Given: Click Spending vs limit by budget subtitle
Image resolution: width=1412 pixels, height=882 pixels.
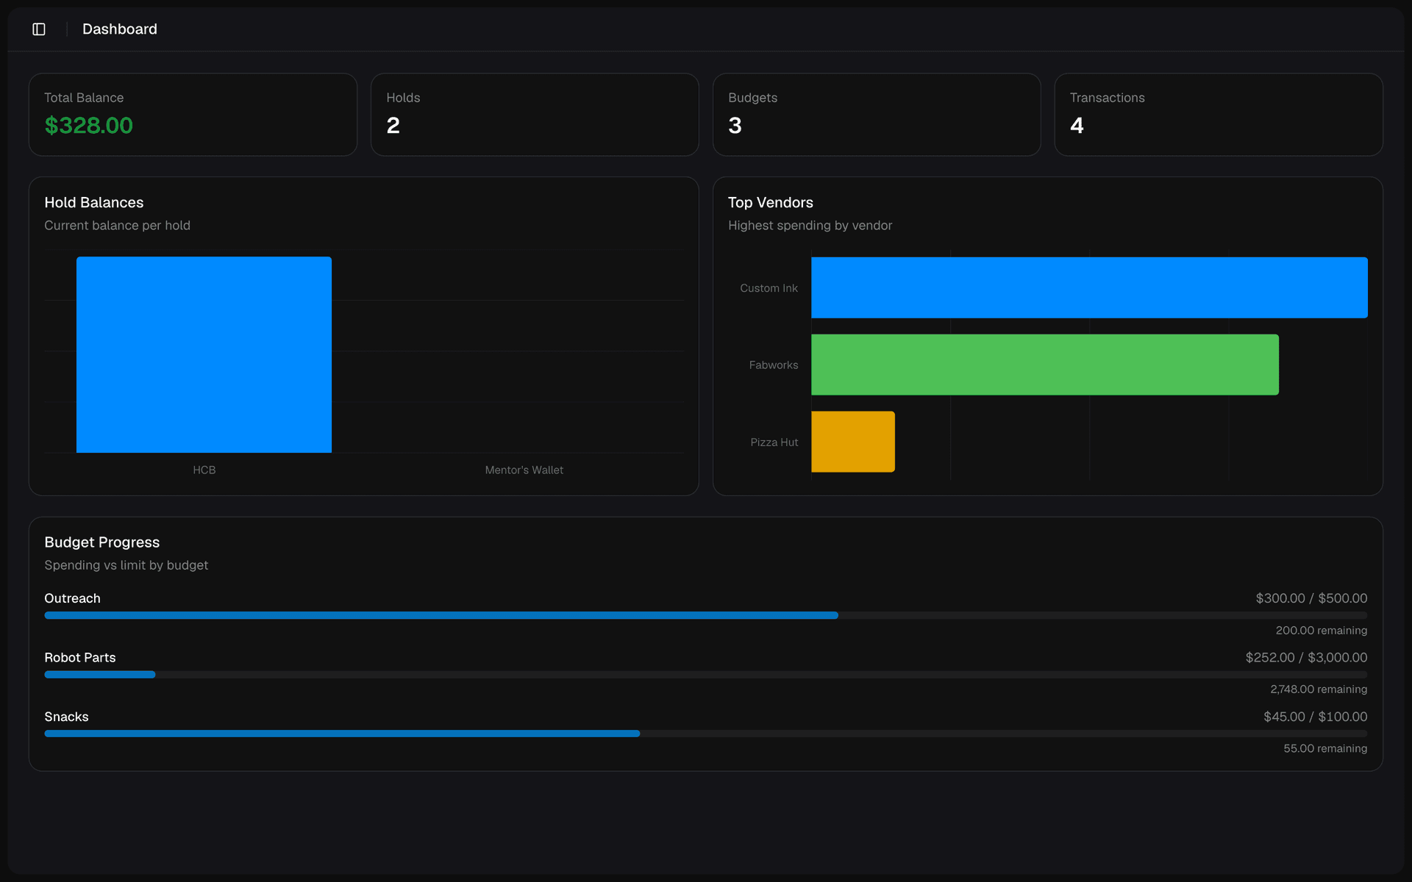Looking at the screenshot, I should (x=126, y=565).
